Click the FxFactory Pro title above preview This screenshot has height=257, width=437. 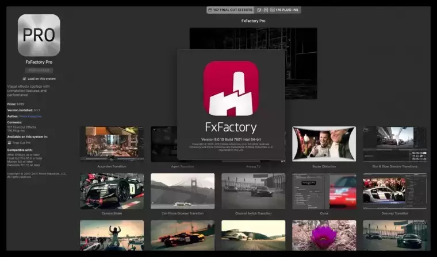254,21
